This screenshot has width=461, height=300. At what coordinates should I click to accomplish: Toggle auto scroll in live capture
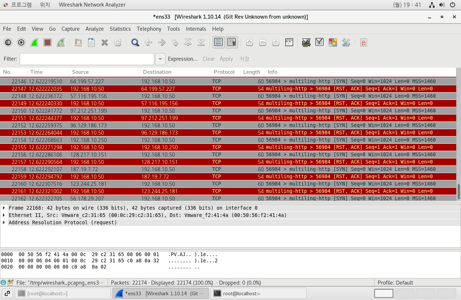coord(232,42)
